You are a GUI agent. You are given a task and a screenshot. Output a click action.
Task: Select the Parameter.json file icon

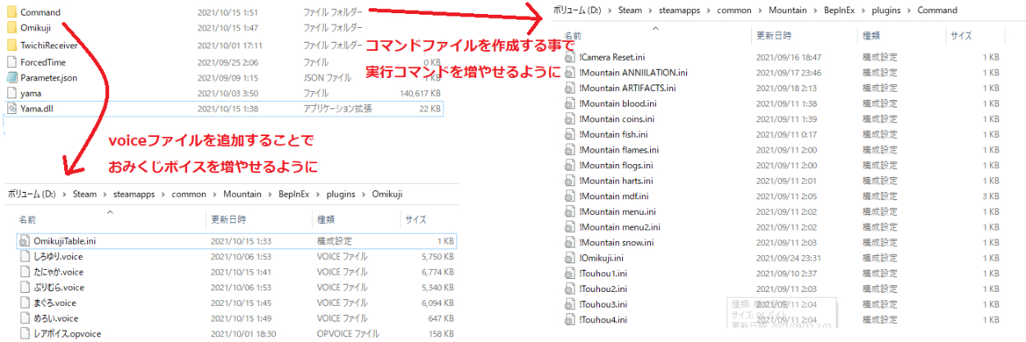pyautogui.click(x=11, y=77)
